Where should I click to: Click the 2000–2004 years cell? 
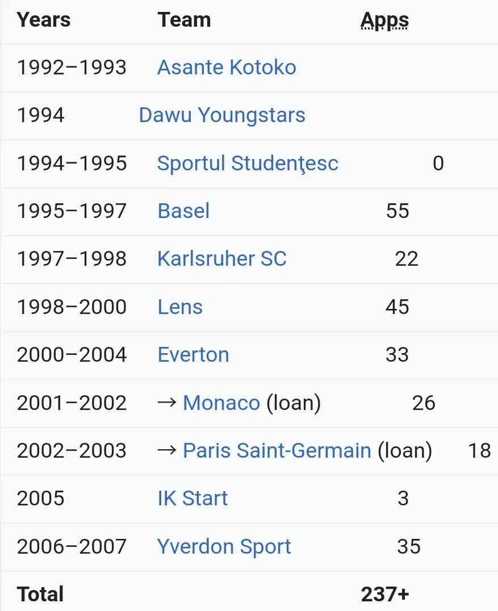tap(72, 355)
